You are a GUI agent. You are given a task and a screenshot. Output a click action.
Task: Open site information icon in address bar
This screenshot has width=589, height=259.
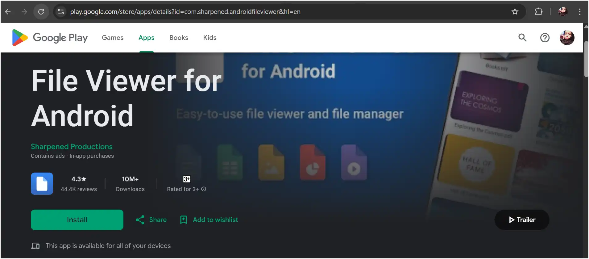coord(61,12)
